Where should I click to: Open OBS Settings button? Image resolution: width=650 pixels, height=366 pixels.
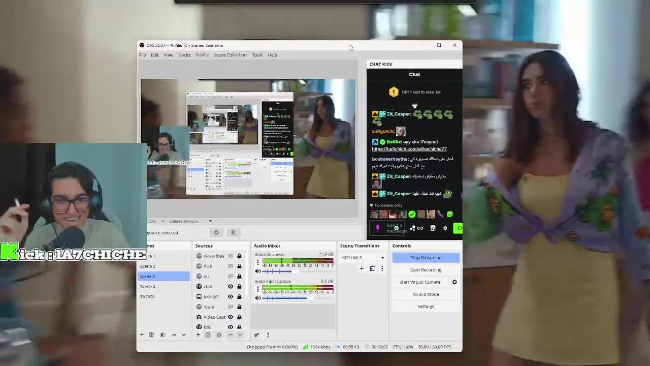pyautogui.click(x=426, y=307)
